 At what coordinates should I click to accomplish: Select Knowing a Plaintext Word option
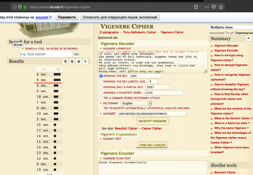101,93
